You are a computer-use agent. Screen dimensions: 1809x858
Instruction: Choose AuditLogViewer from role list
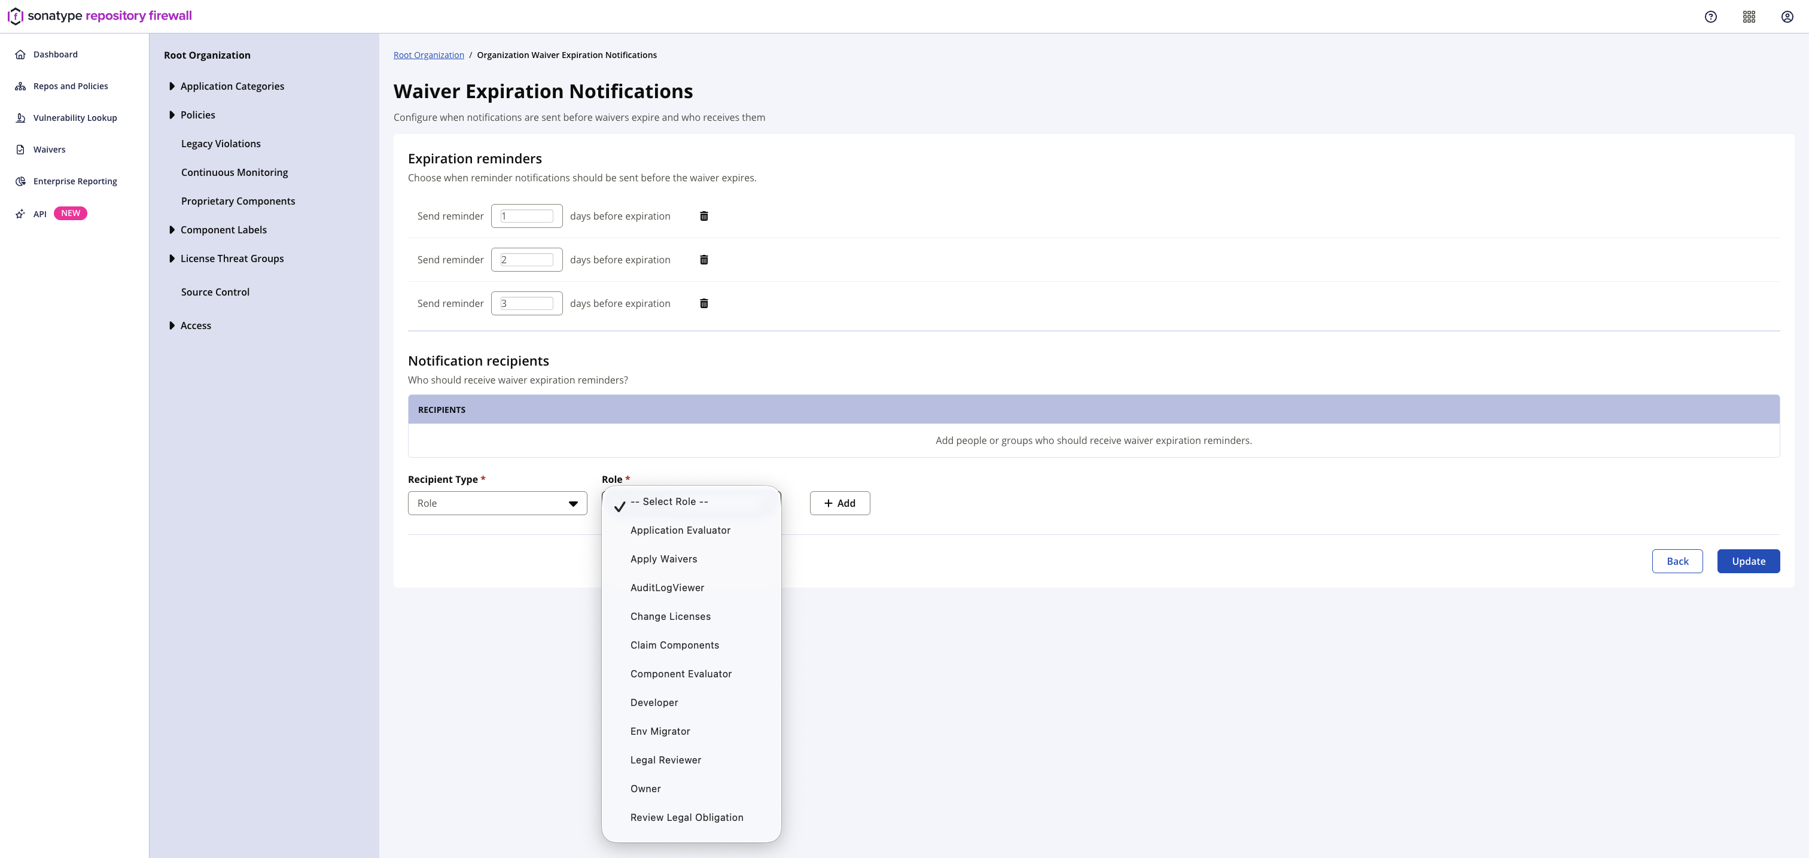pyautogui.click(x=691, y=588)
